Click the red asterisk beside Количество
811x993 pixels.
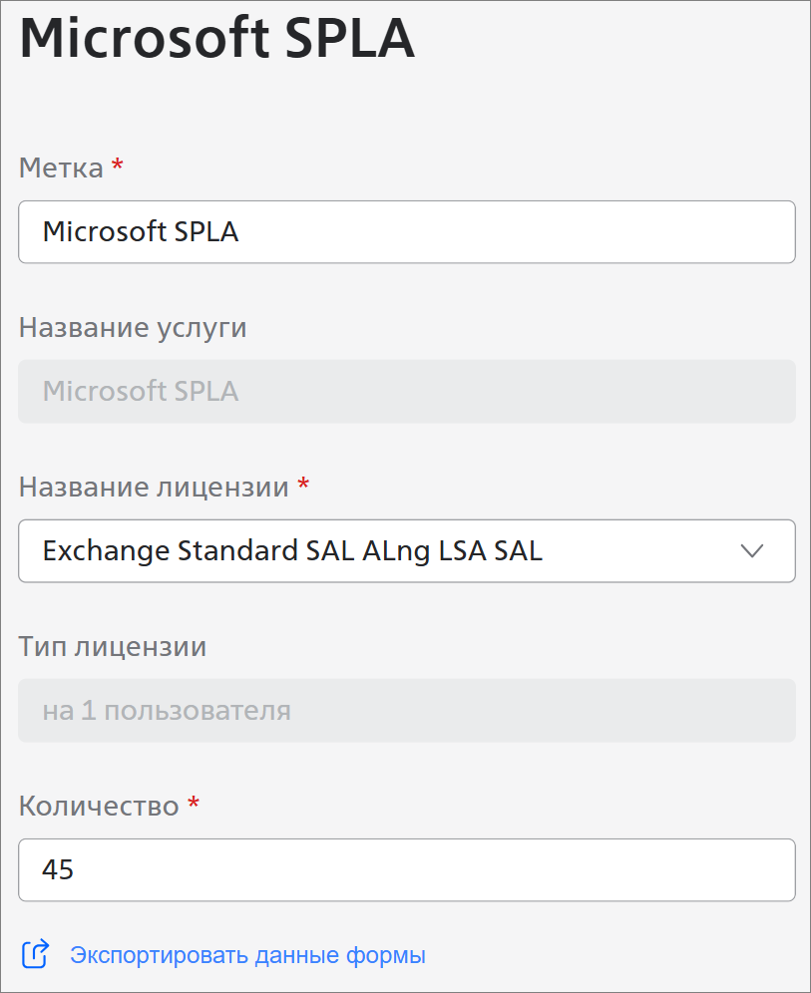pos(194,805)
